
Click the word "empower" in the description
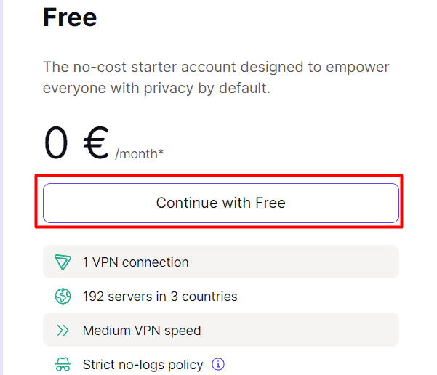358,68
